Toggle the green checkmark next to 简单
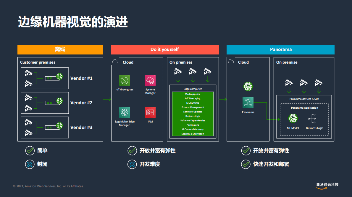The width and height of the screenshot is (352, 197). tap(30, 150)
